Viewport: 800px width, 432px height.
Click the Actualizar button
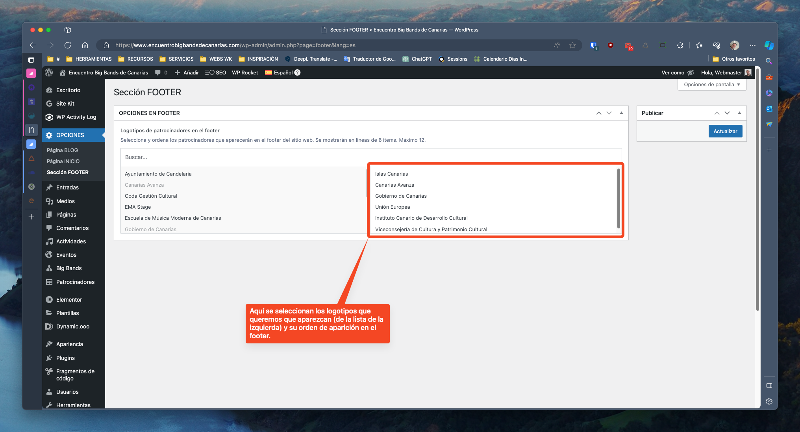[725, 131]
